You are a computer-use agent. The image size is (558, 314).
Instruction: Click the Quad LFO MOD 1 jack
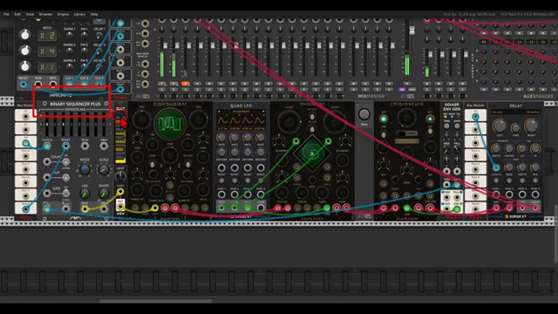[x=221, y=195]
